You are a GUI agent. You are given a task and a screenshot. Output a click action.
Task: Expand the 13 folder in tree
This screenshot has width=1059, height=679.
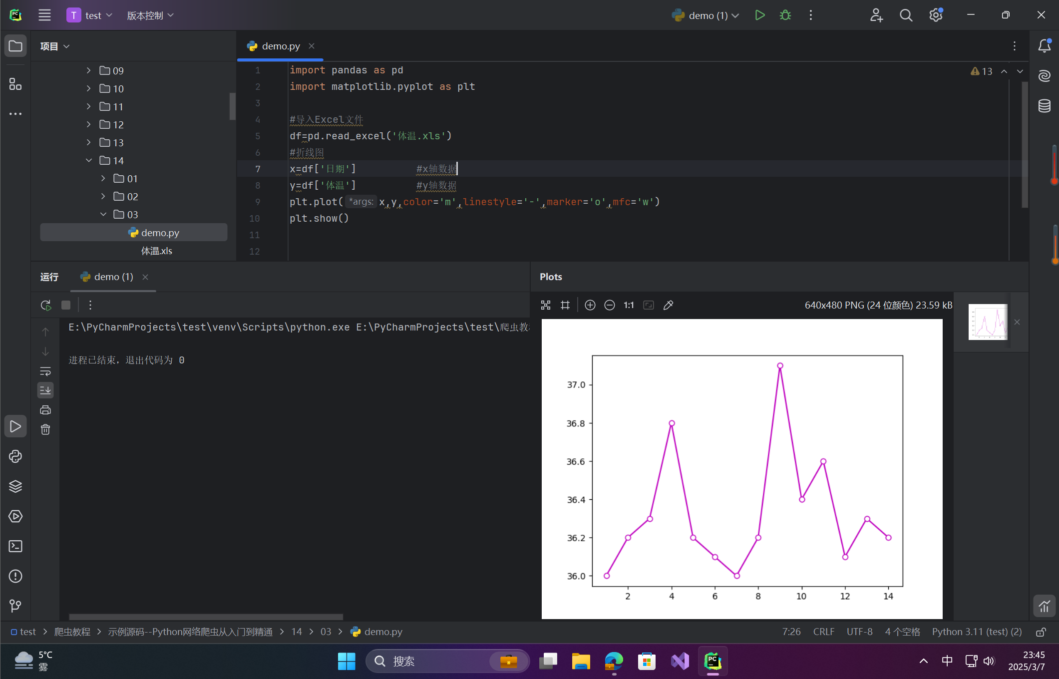point(89,143)
